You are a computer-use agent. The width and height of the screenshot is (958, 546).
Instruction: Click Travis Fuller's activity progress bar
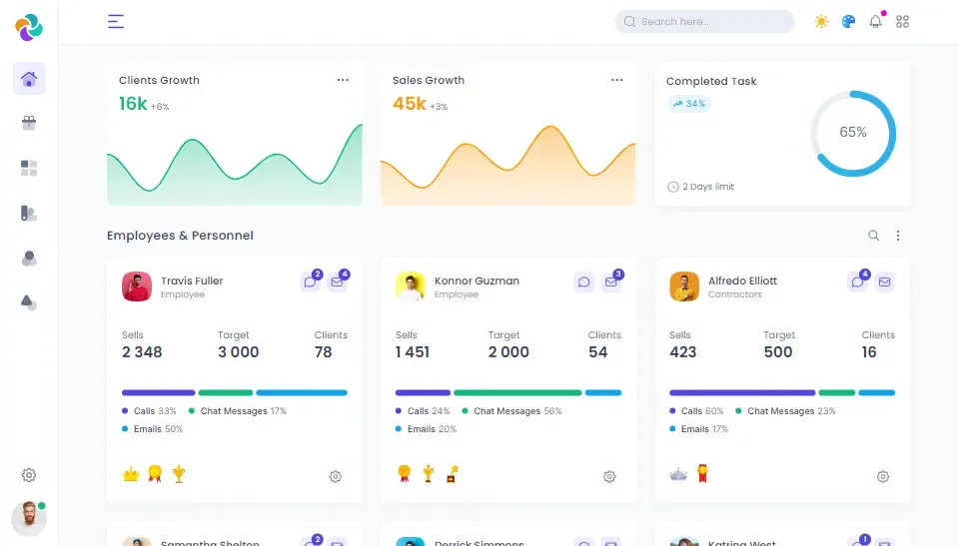[235, 392]
